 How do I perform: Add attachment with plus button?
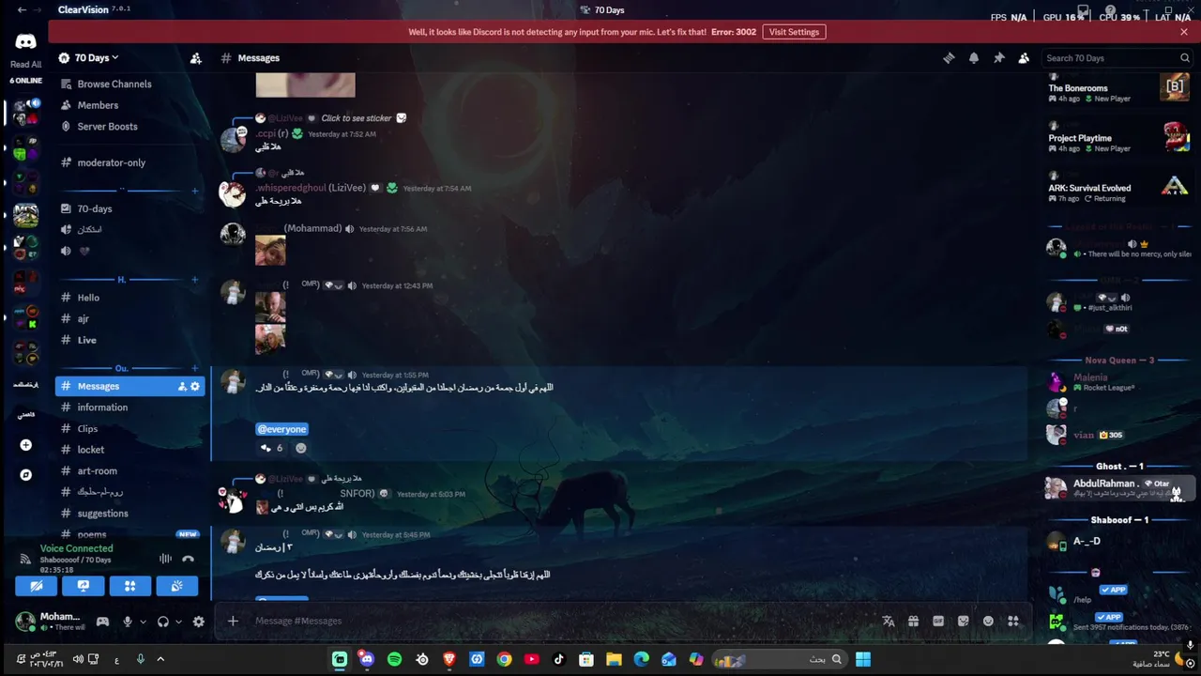(x=233, y=621)
